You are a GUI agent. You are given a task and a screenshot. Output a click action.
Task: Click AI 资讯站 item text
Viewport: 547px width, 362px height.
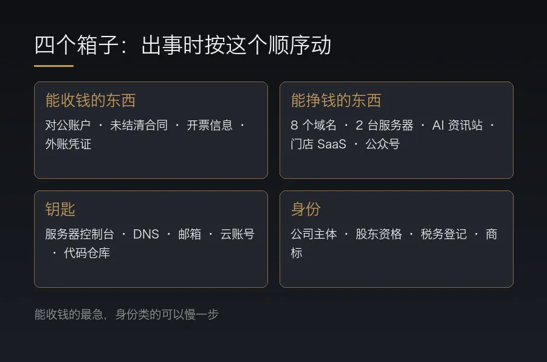(x=457, y=125)
